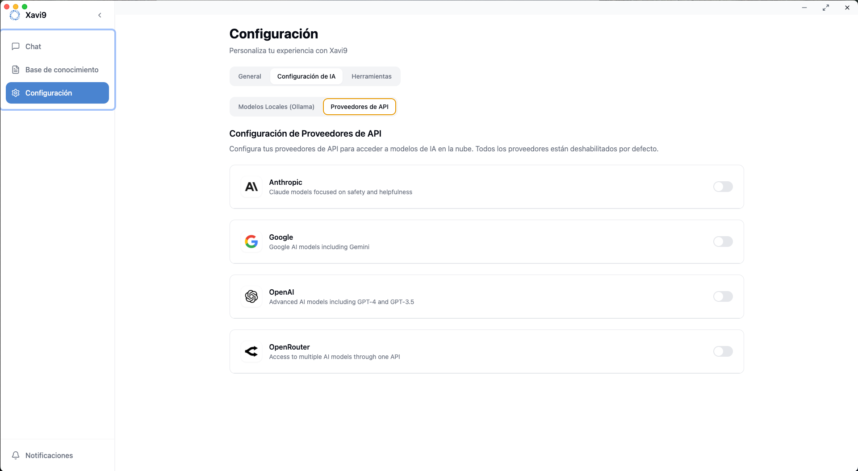Click the Notificaciones bell icon
Screen dimensions: 858x471
pos(16,455)
